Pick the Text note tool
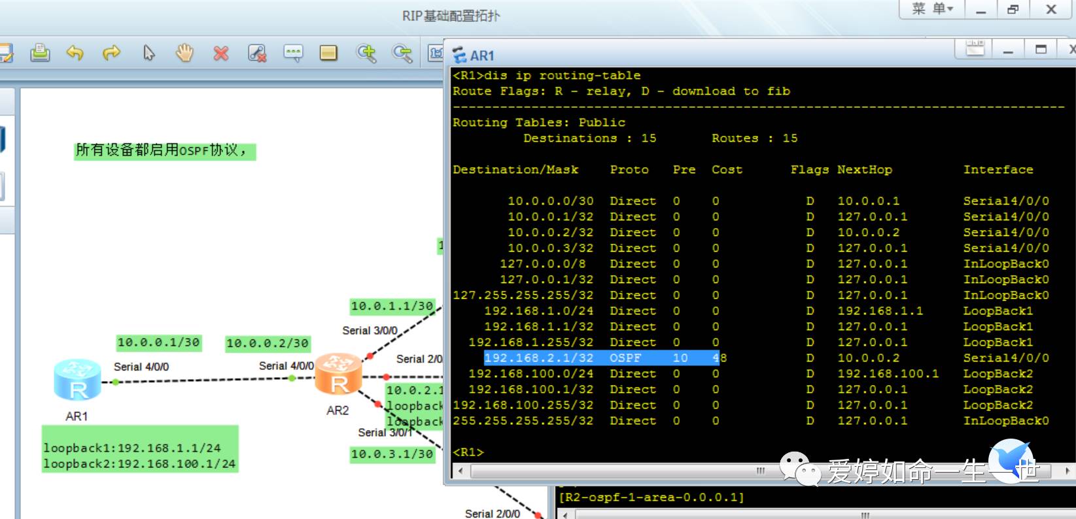 293,53
